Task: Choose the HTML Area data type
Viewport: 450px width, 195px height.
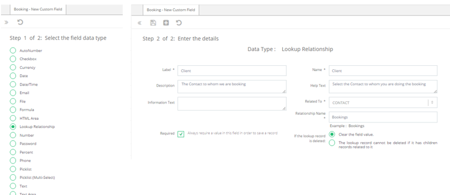Action: (13, 118)
